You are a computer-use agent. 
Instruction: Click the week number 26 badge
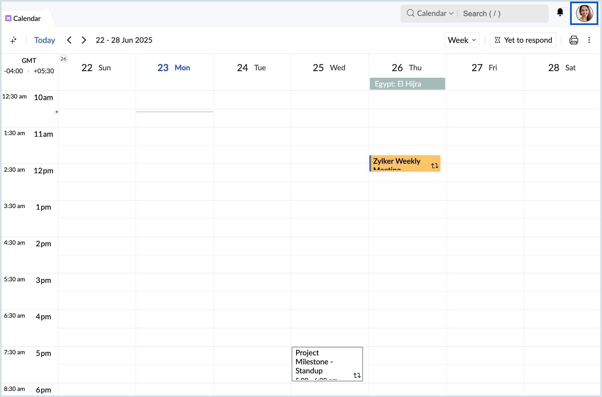(63, 59)
